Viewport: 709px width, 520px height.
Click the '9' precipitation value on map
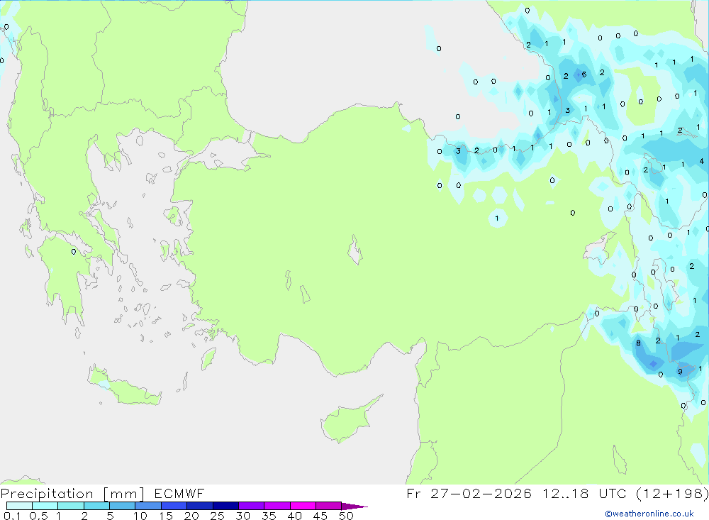680,372
